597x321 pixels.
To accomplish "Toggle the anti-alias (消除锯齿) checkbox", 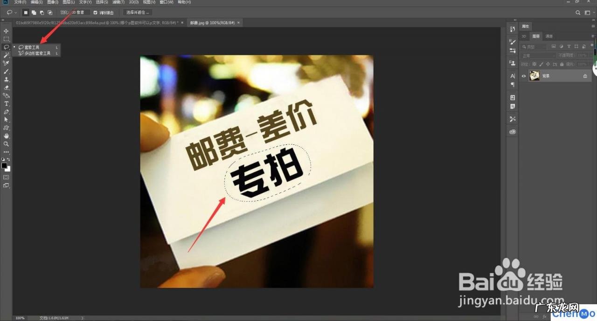I will pyautogui.click(x=95, y=13).
